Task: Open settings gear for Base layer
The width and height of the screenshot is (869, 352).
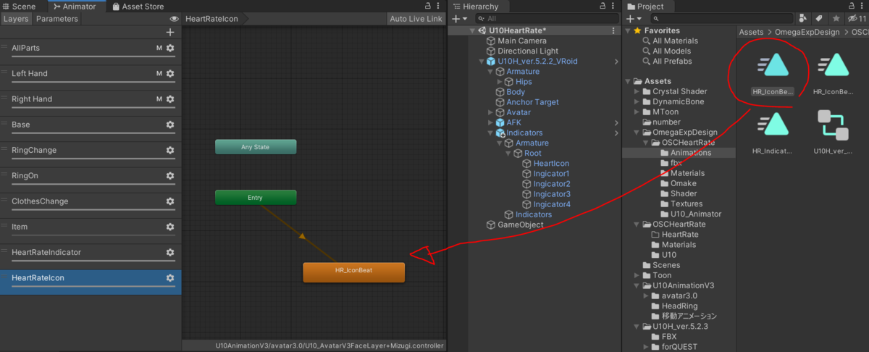Action: pyautogui.click(x=170, y=125)
